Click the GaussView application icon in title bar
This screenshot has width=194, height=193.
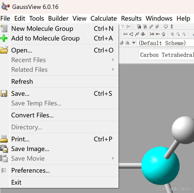[x=5, y=6]
